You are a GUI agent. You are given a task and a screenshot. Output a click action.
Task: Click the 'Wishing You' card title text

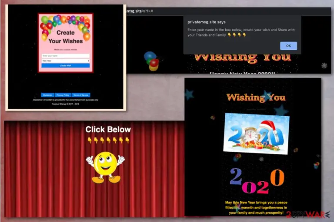click(x=256, y=98)
